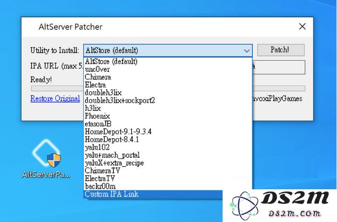Open the Restore Original link
This screenshot has height=222, width=337.
coord(55,98)
